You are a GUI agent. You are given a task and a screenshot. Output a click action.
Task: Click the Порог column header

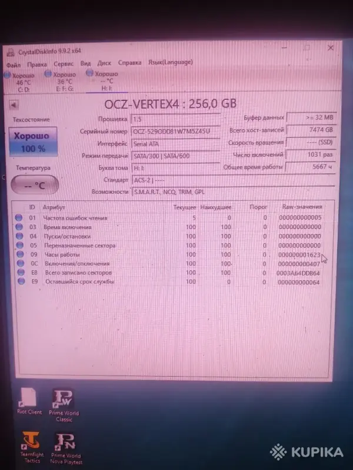[258, 207]
